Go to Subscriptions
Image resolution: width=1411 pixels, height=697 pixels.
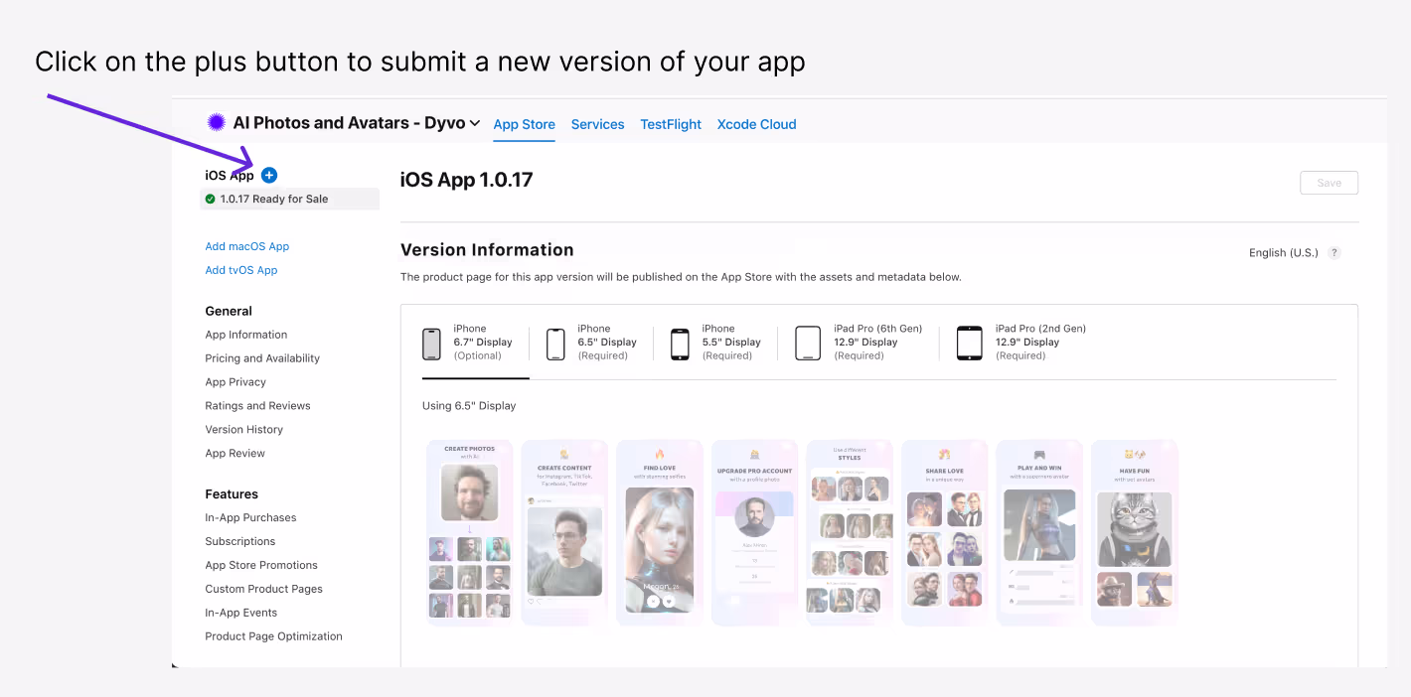pyautogui.click(x=240, y=541)
